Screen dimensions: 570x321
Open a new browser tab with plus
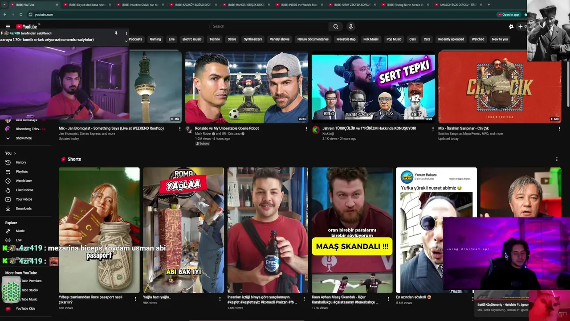(489, 4)
